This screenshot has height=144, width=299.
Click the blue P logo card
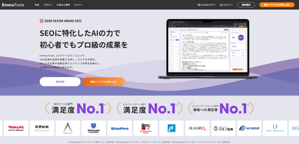coord(171,128)
